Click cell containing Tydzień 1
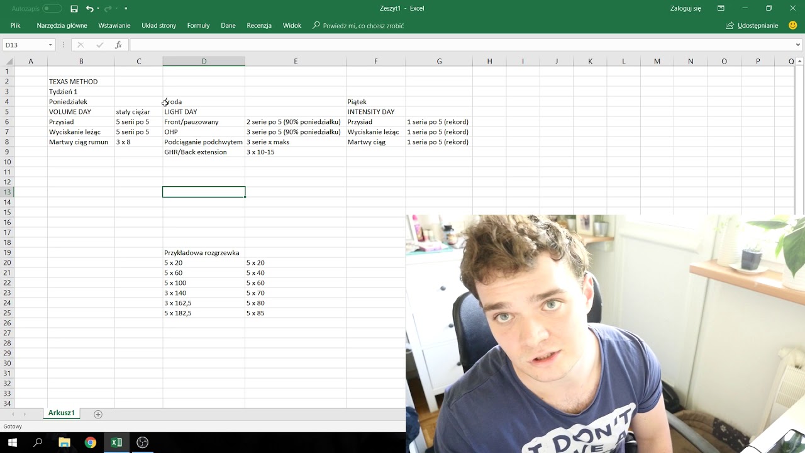This screenshot has height=453, width=805. pyautogui.click(x=81, y=91)
